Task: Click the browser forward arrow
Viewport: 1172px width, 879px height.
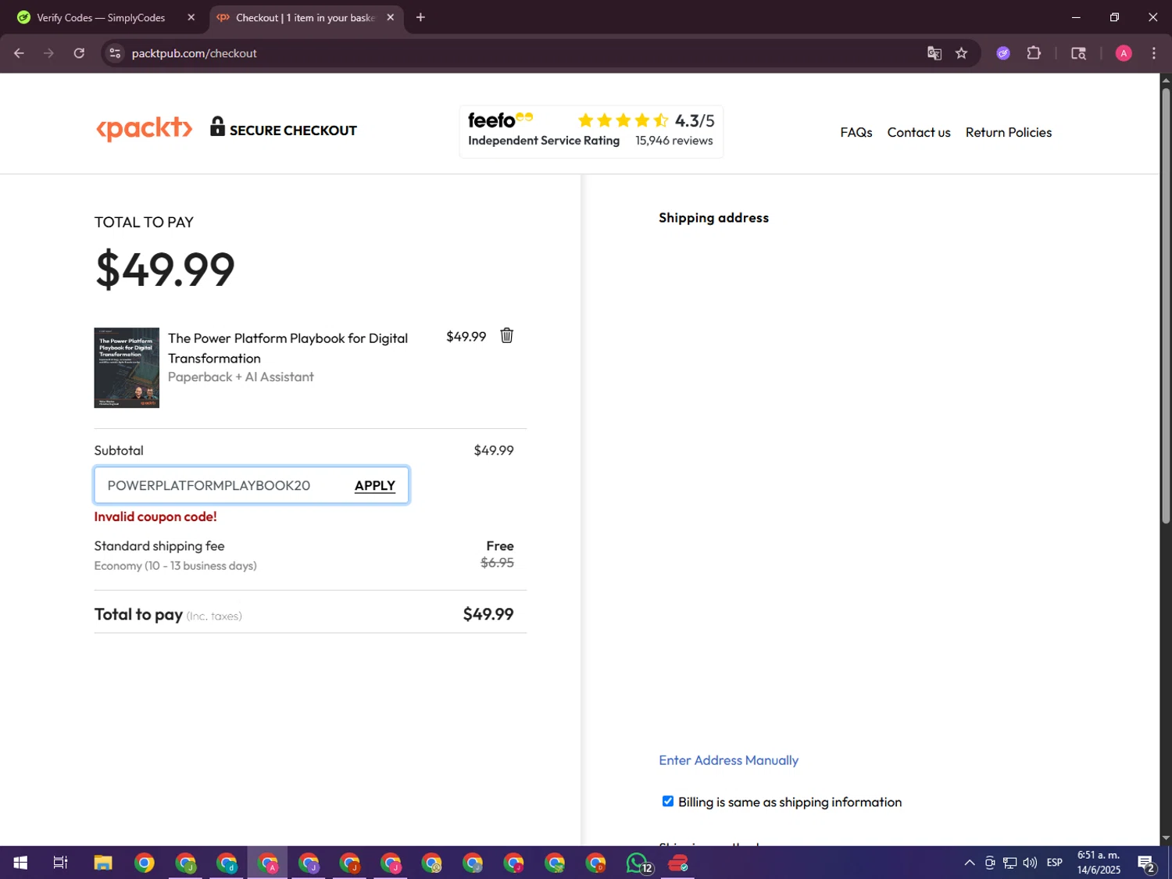Action: point(48,53)
